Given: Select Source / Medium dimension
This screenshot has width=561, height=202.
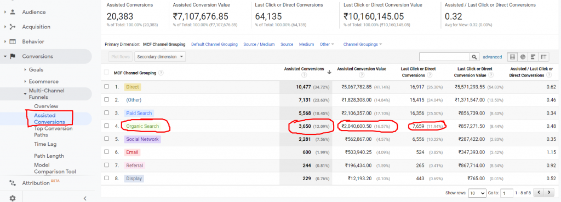Looking at the screenshot, I should tap(259, 45).
